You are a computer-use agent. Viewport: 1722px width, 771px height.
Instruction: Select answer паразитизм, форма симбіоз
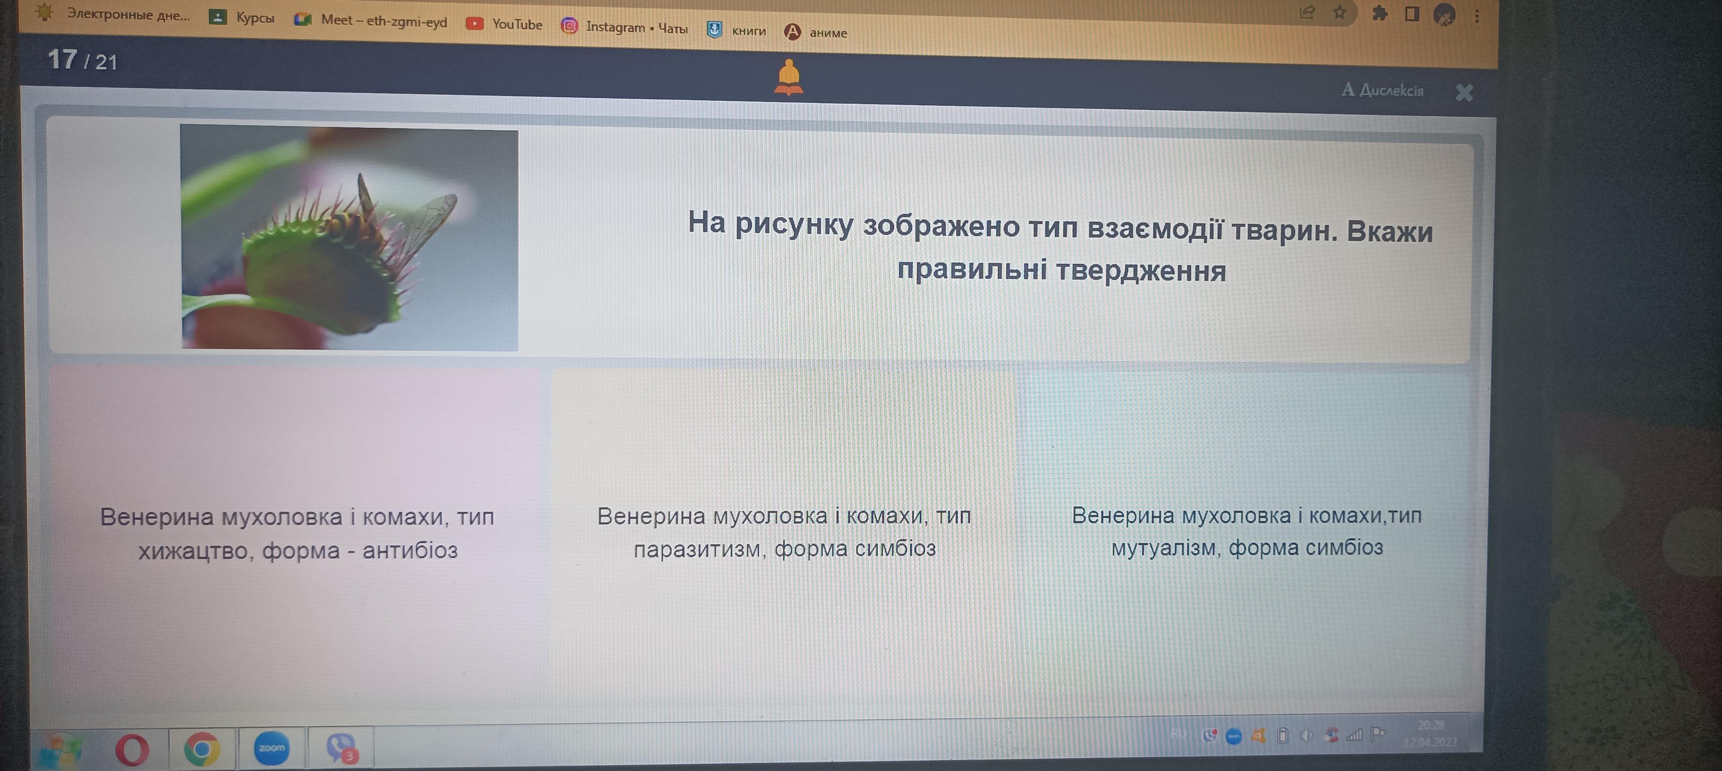(x=784, y=531)
